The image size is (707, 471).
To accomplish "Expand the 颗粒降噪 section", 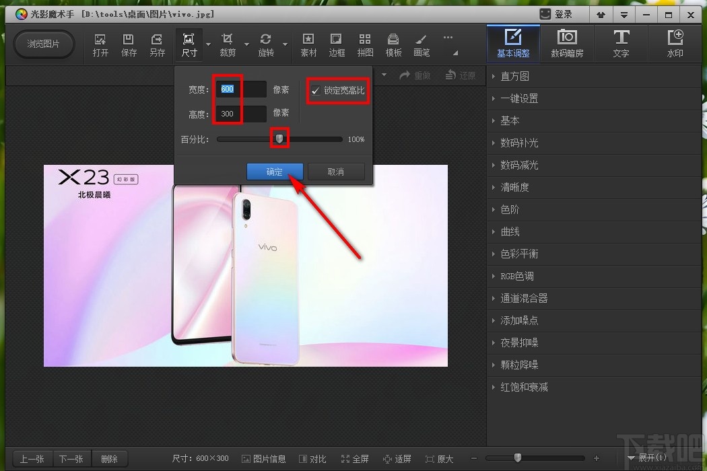I will pyautogui.click(x=594, y=365).
